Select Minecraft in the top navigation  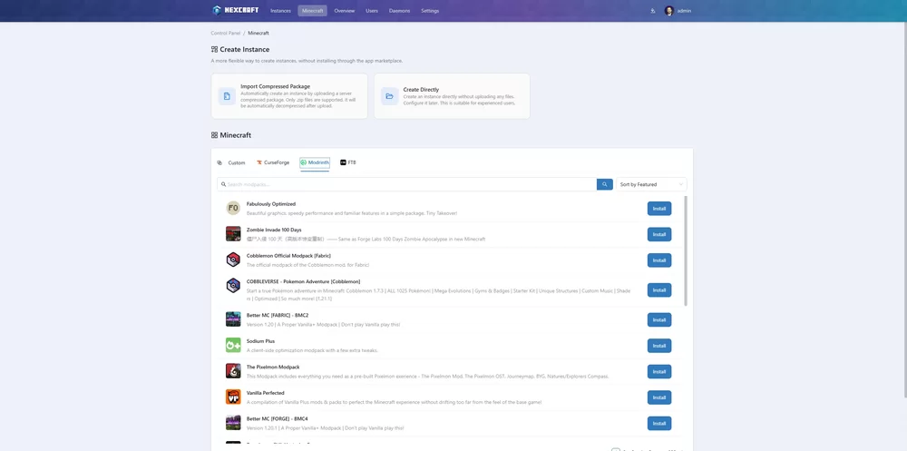(x=312, y=10)
